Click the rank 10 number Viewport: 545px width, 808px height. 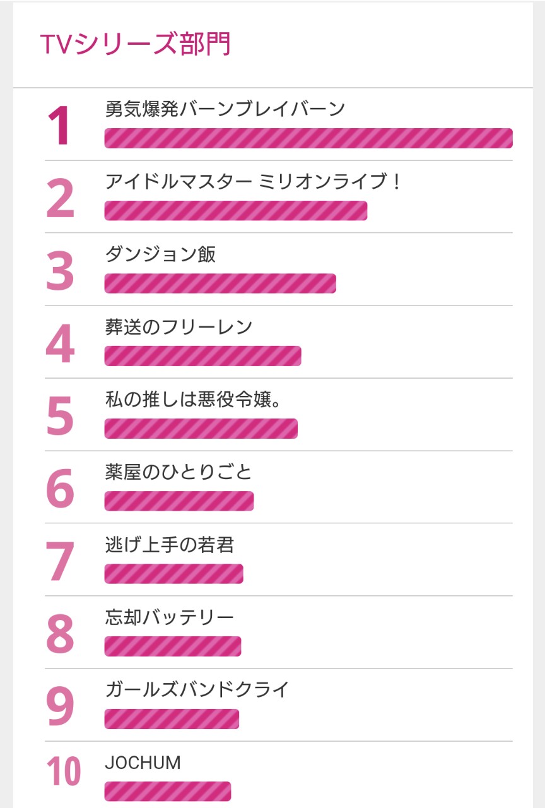click(64, 771)
